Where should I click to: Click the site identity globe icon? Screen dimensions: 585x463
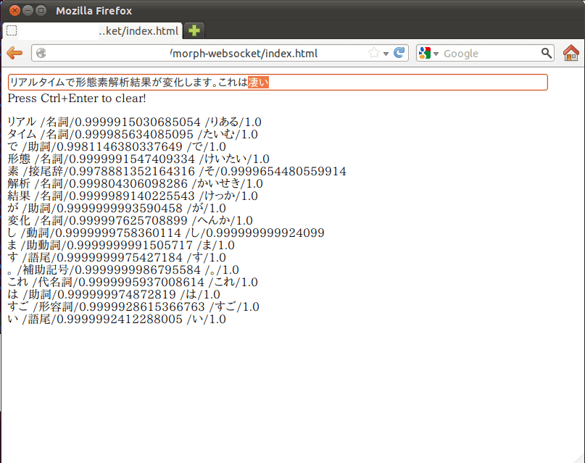coord(41,54)
